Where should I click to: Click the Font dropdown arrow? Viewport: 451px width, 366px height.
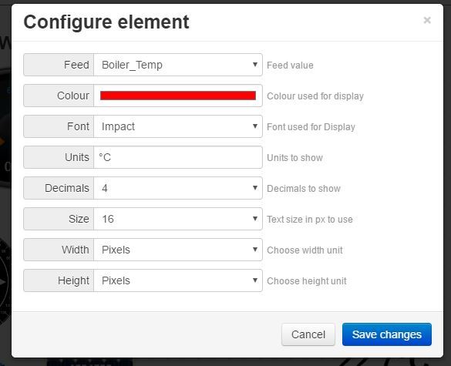[255, 126]
